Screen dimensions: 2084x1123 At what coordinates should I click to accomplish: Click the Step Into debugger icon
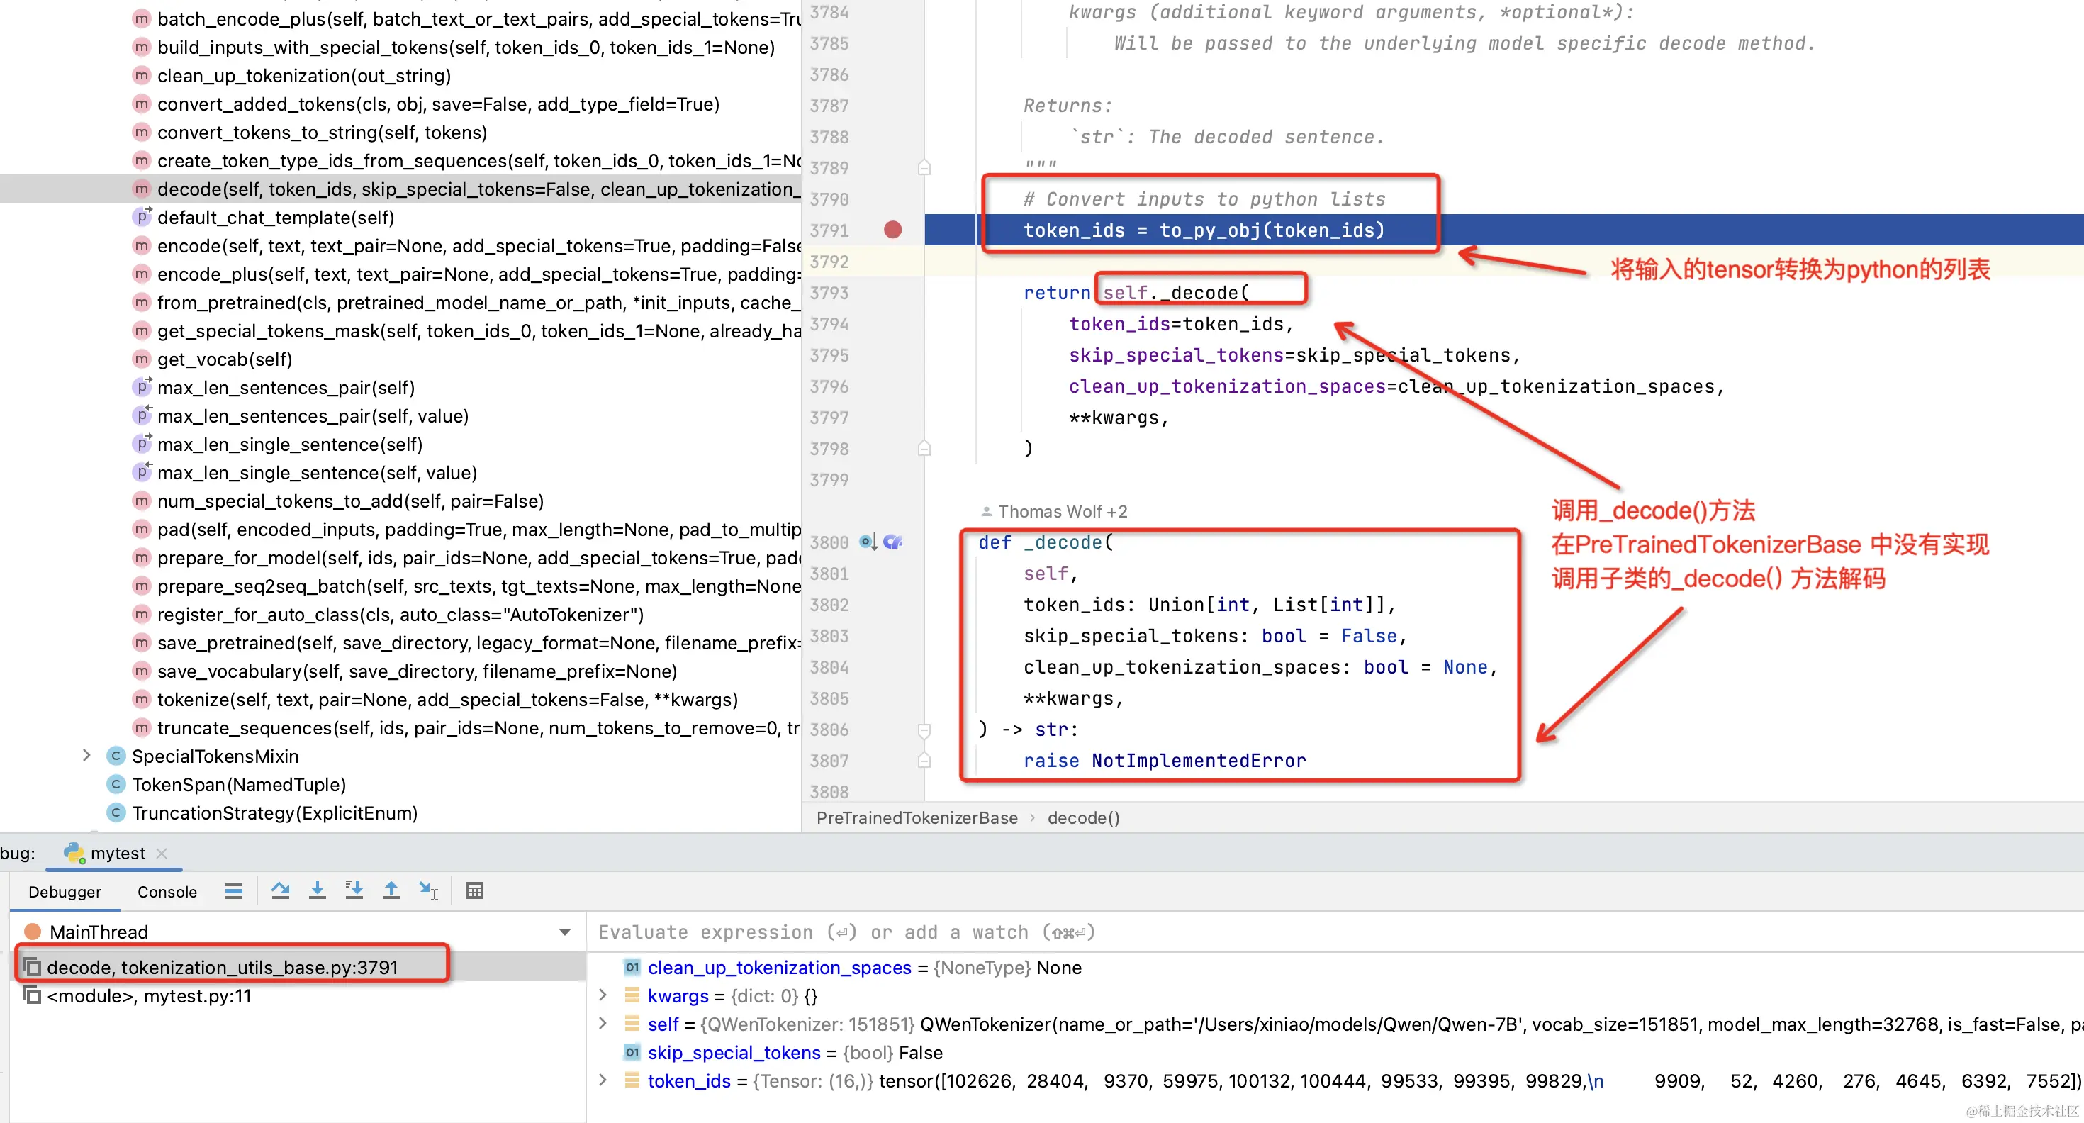pyautogui.click(x=317, y=890)
